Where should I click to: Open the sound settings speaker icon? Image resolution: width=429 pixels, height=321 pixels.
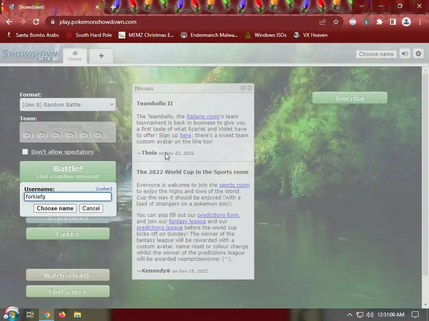point(405,54)
